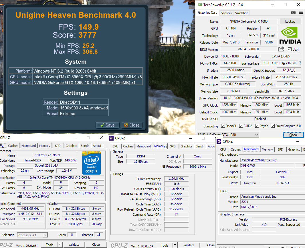Click the GPU-Z Close button
This screenshot has height=248, width=305.
pos(293,135)
